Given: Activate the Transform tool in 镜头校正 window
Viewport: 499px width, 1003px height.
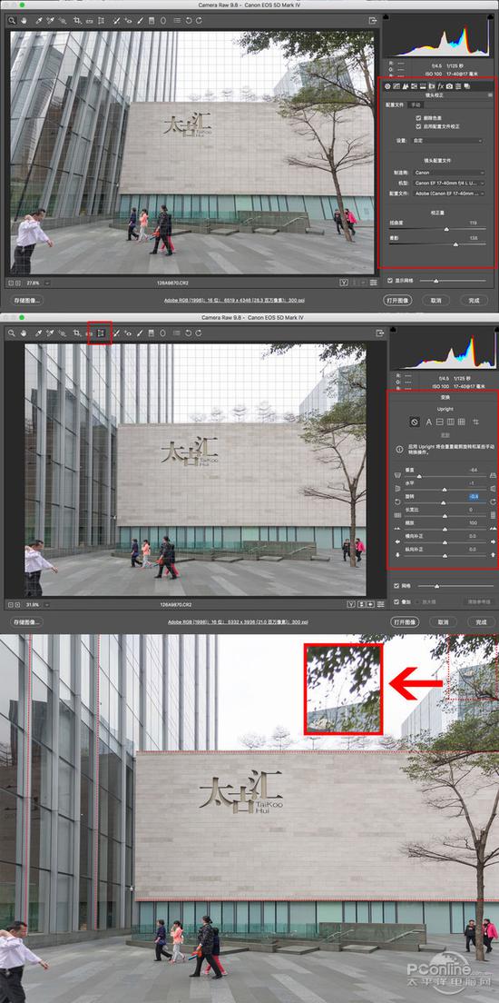Looking at the screenshot, I should (x=101, y=21).
